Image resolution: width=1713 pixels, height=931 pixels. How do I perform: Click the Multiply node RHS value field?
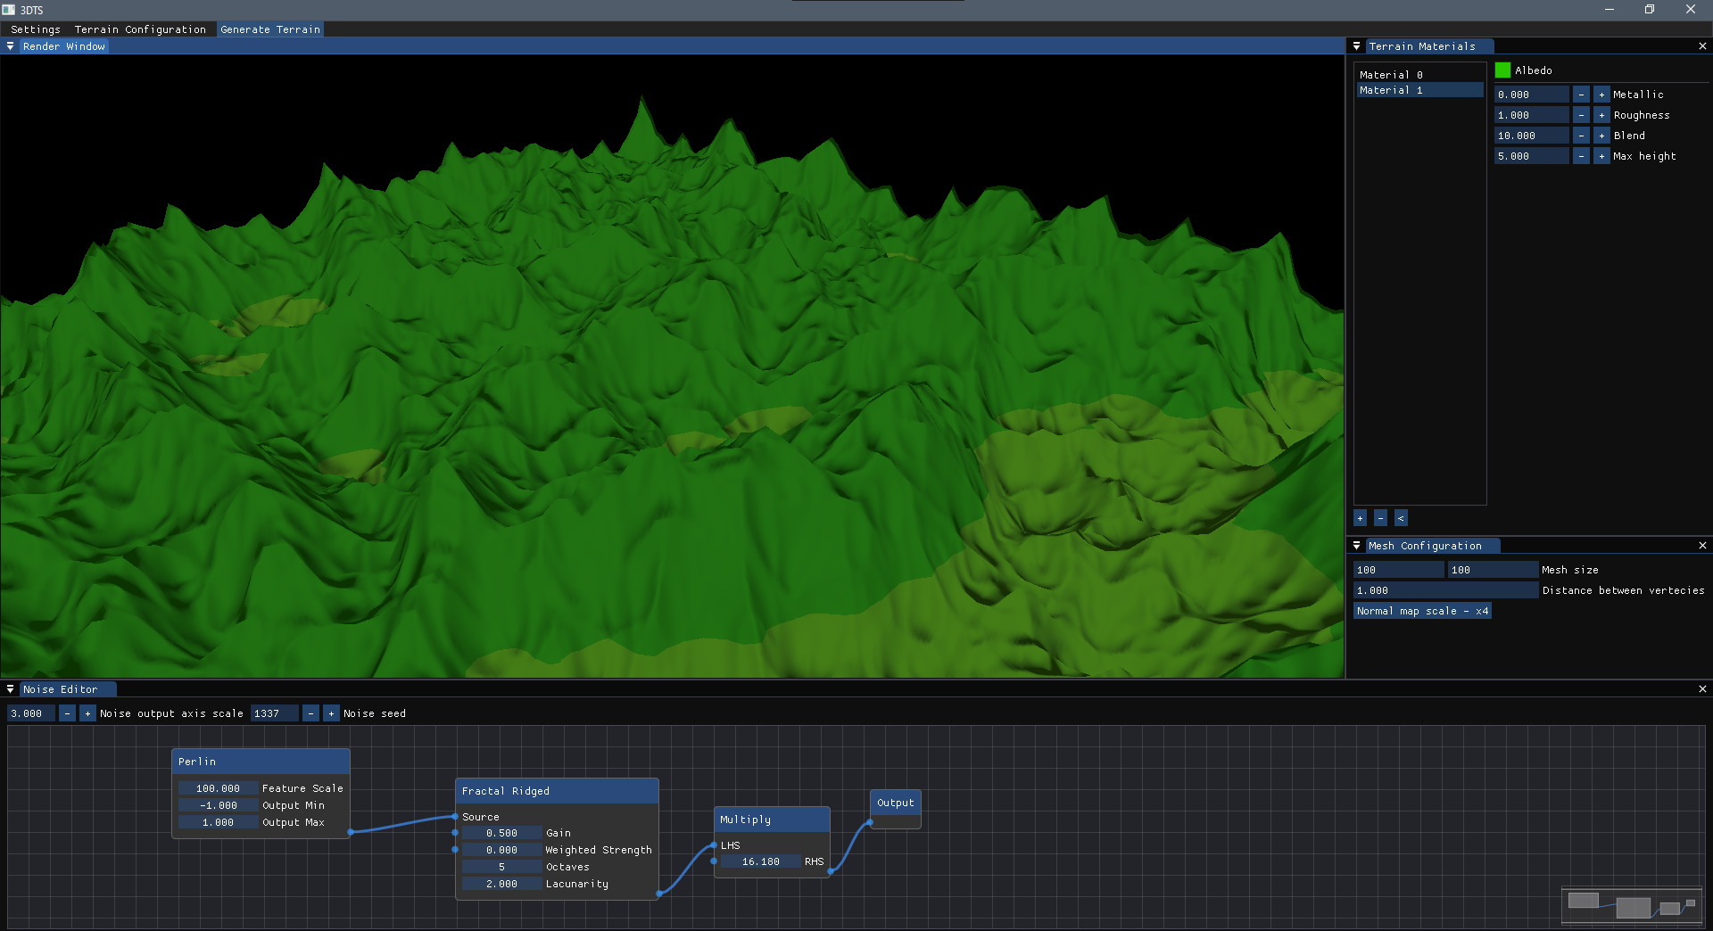coord(760,861)
